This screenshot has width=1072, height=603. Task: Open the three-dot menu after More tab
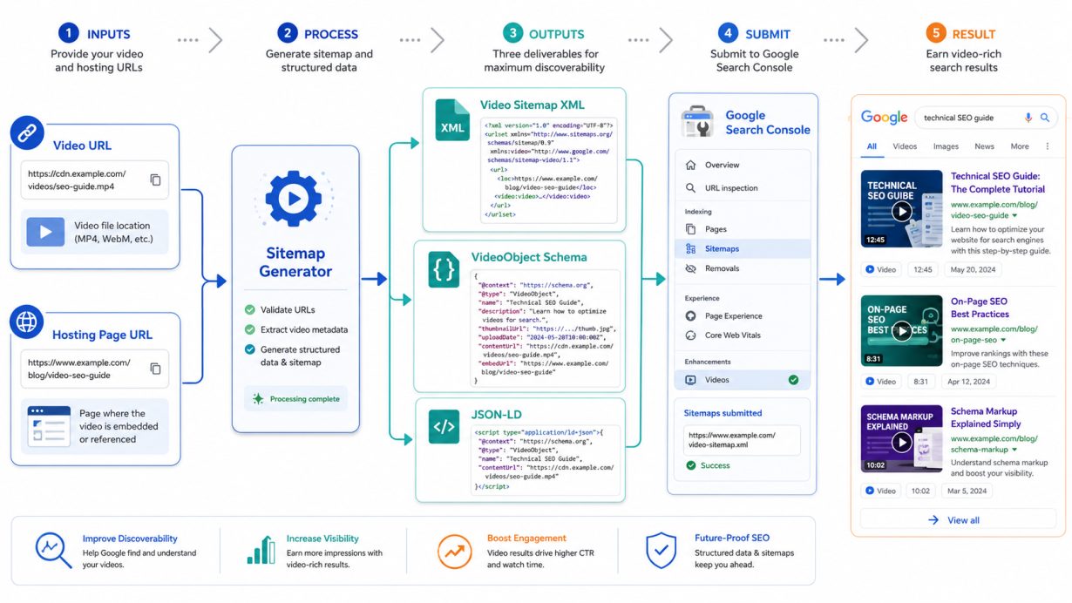click(1048, 146)
